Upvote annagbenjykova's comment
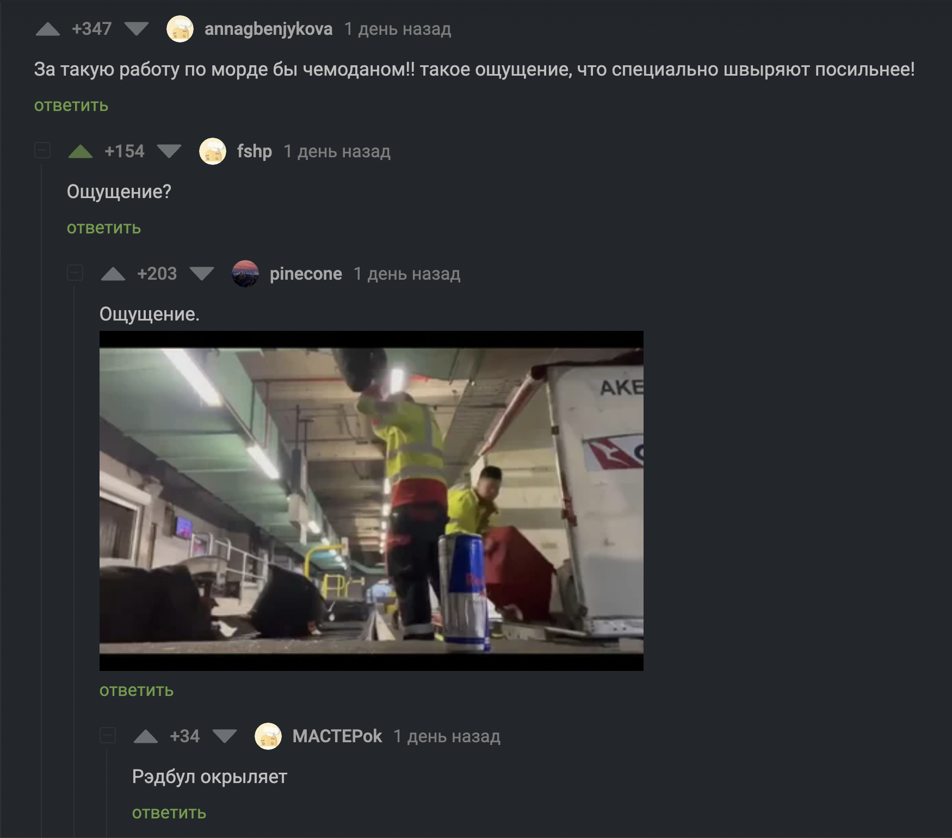The height and width of the screenshot is (838, 952). pos(48,29)
